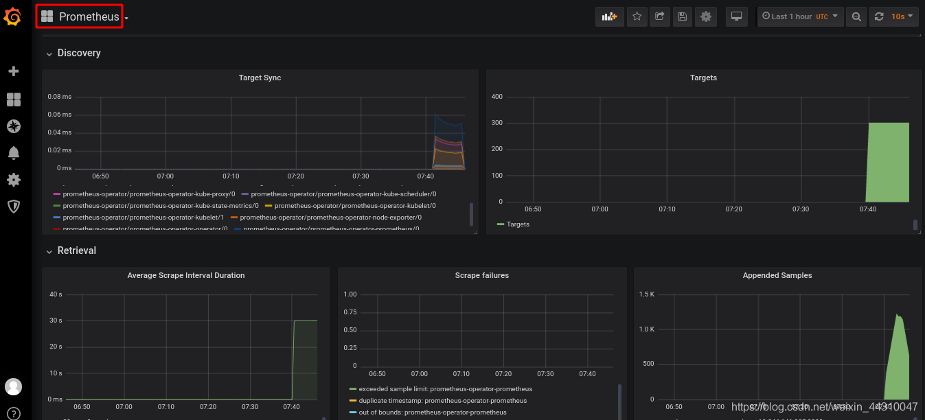Open Server Admin shield icon
The height and width of the screenshot is (420, 925).
tap(13, 207)
